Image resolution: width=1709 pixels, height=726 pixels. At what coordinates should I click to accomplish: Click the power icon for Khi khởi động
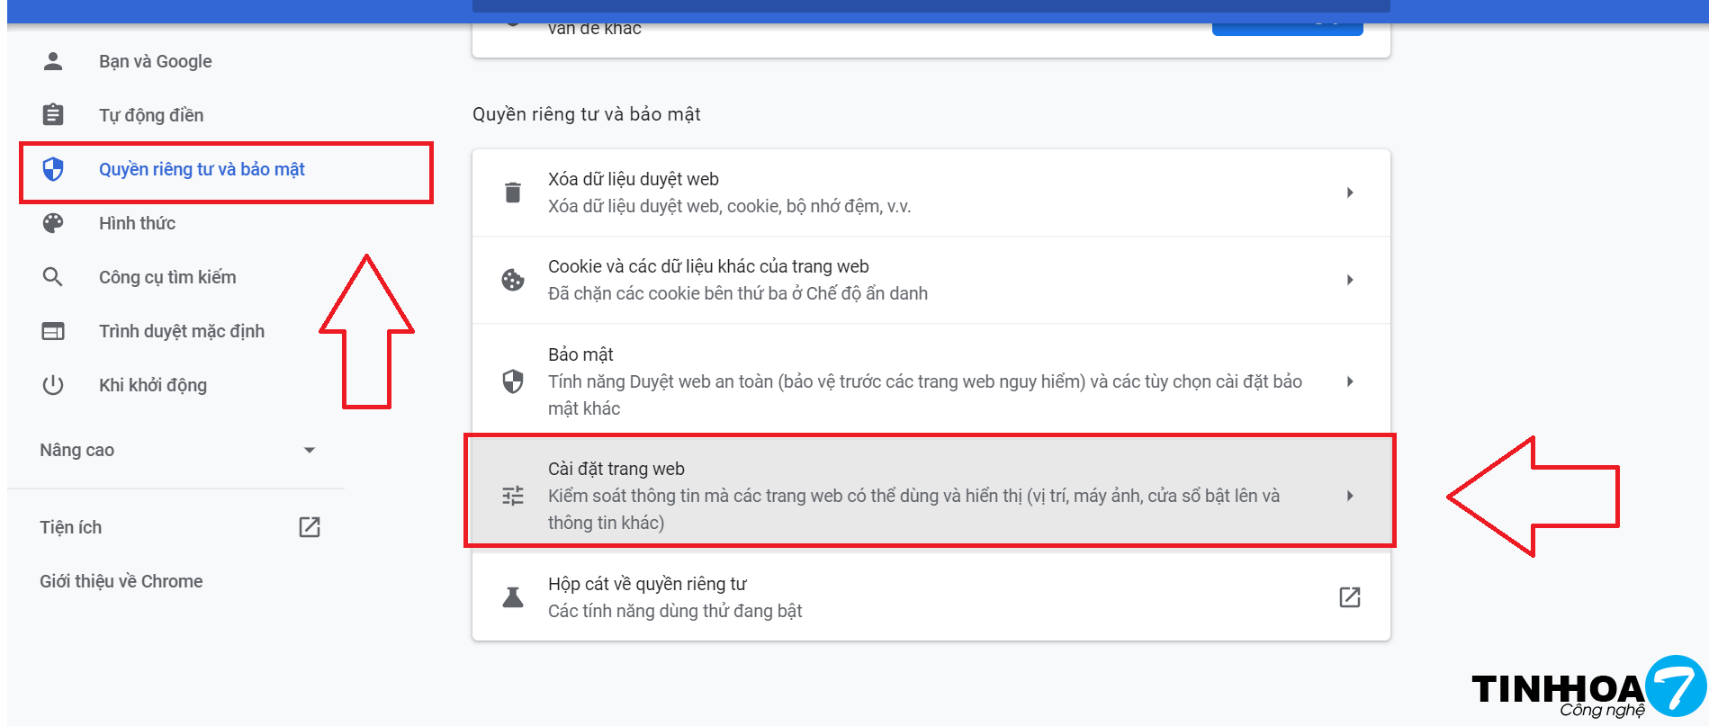(x=53, y=385)
